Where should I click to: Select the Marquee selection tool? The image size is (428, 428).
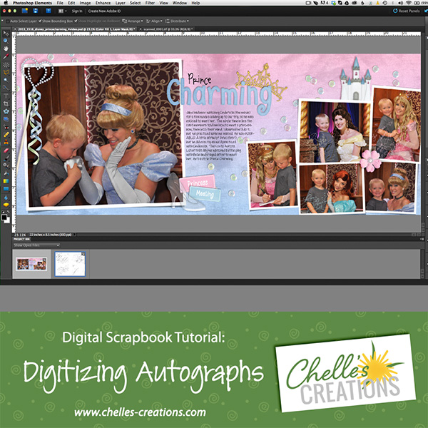pos(6,65)
